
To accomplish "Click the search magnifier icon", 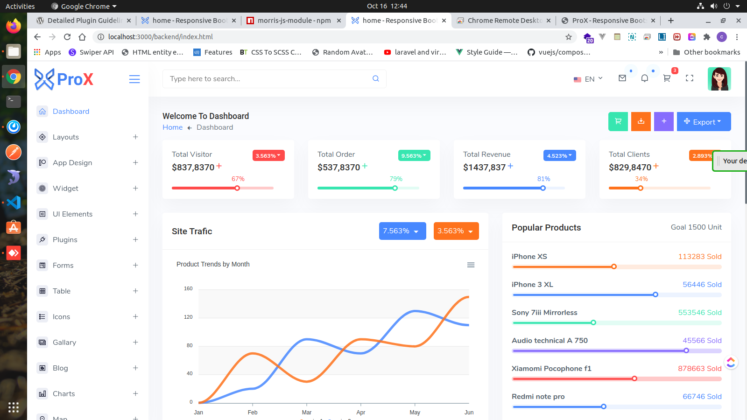I will pos(375,79).
